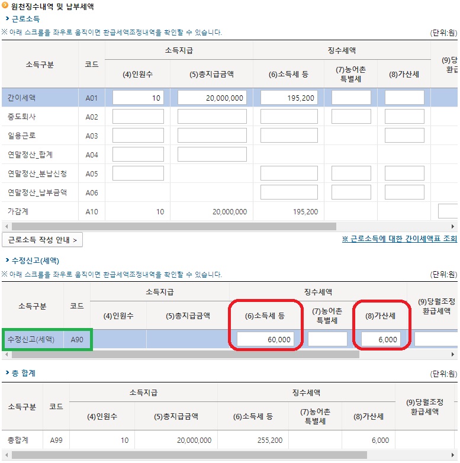The width and height of the screenshot is (460, 463).
Task: Click the 간이세액 A01 소득세 등 input field
Action: coord(289,98)
